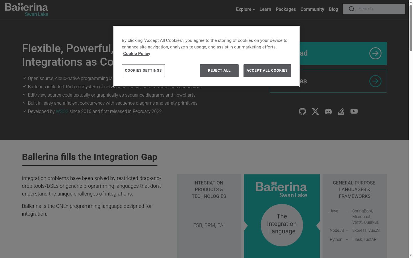
Task: Go to the Community page
Action: point(312,9)
